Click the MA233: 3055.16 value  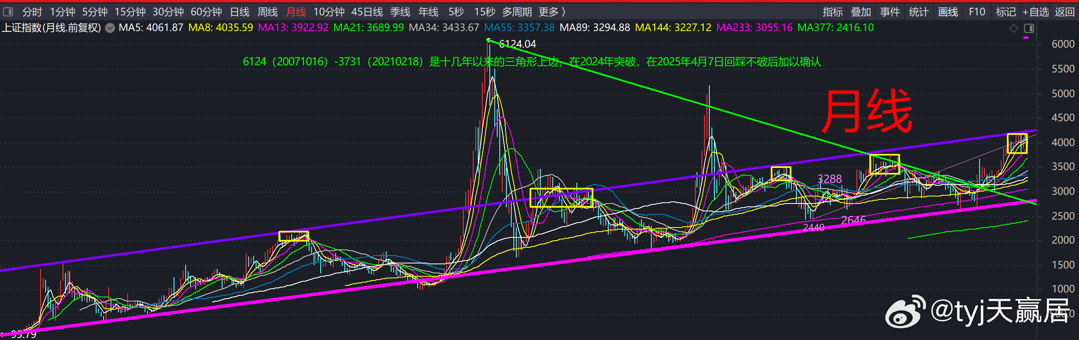755,28
